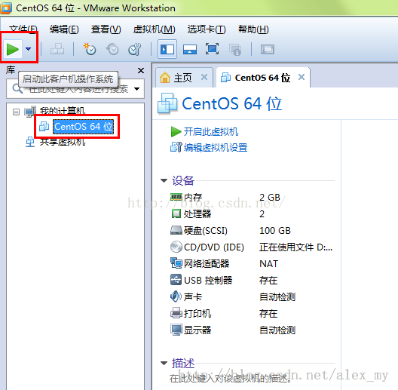Image resolution: width=398 pixels, height=390 pixels.
Task: Click the CD/DVD (IDE) disc icon
Action: click(176, 247)
